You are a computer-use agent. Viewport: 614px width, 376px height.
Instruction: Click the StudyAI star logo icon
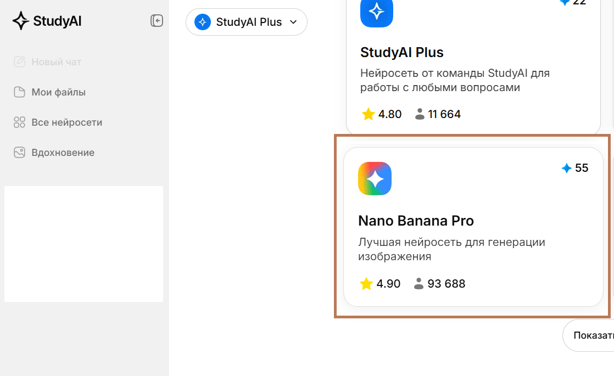tap(20, 21)
